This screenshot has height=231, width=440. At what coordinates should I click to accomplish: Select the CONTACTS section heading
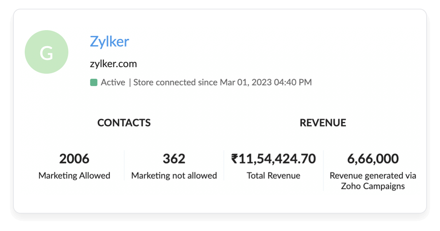click(124, 123)
